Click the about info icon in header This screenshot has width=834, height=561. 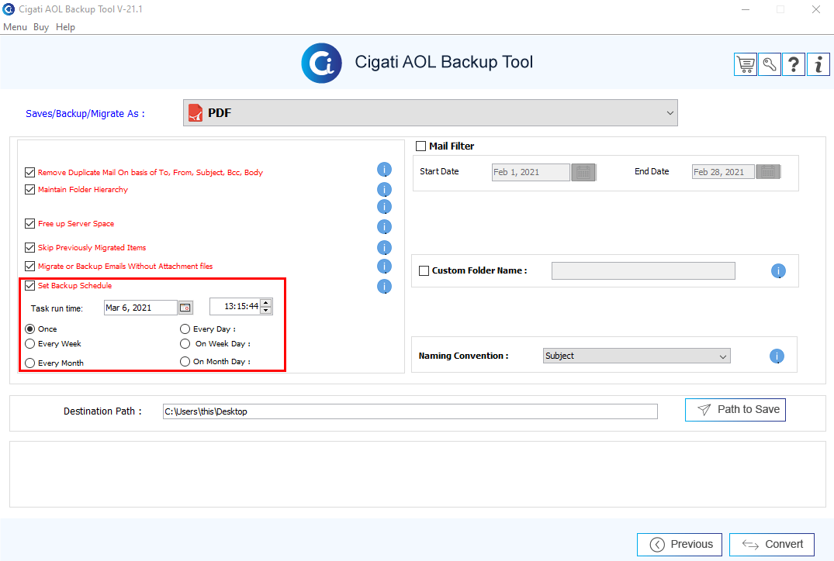[818, 65]
